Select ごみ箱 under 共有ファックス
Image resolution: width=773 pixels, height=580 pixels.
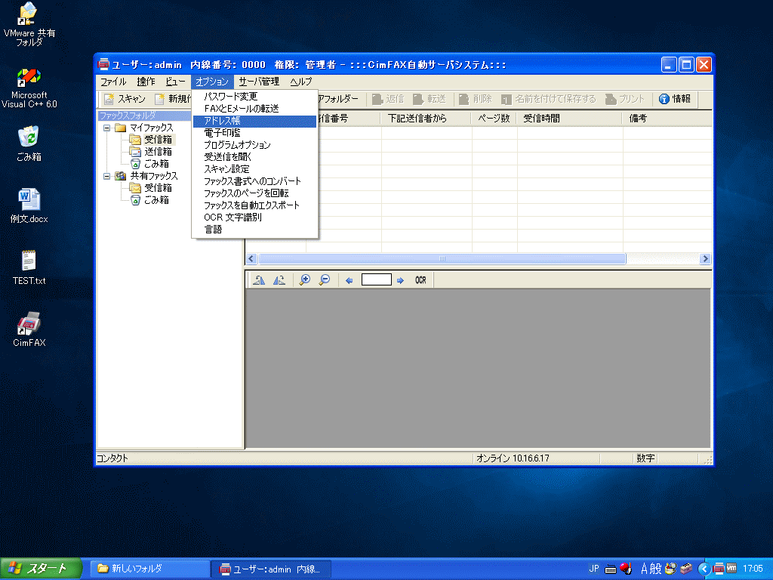click(156, 199)
